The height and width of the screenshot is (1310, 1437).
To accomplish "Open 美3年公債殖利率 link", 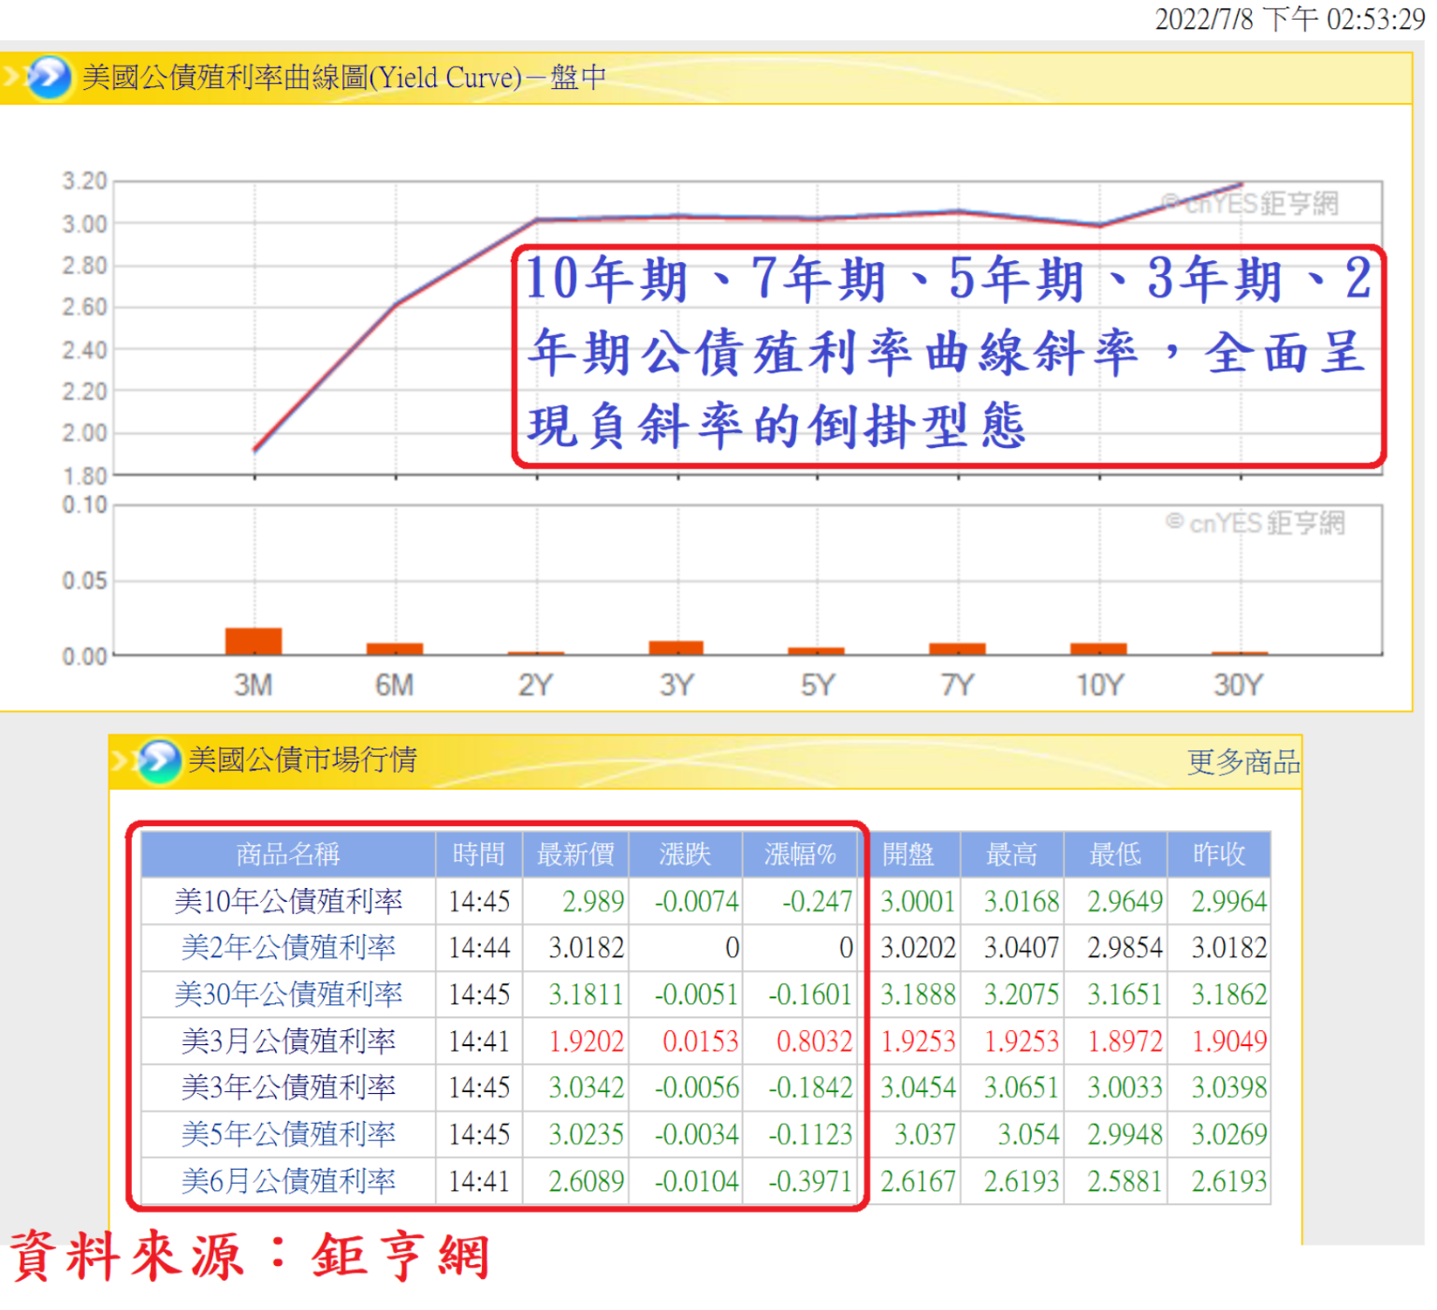I will click(x=288, y=1088).
